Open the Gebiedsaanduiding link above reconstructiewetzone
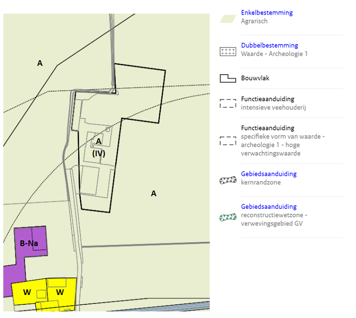This screenshot has height=318, width=356. tap(269, 207)
